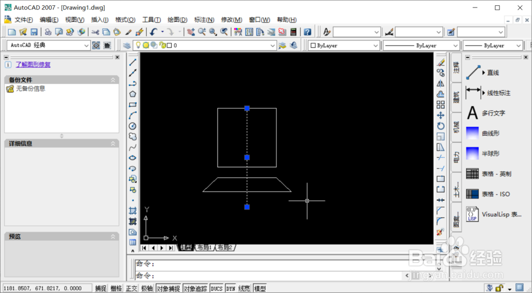Select the Arc draw tool
The width and height of the screenshot is (532, 293).
click(132, 115)
